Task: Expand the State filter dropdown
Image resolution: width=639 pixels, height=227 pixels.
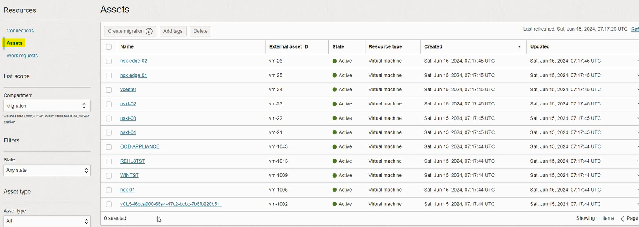Action: pyautogui.click(x=47, y=170)
